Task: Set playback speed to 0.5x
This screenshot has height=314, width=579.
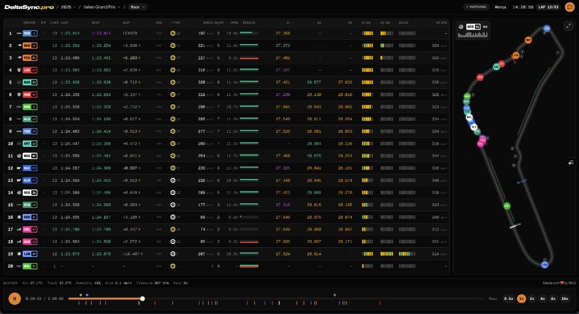Action: [x=508, y=298]
